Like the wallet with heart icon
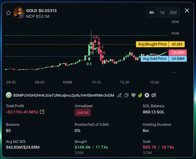Image resolution: width=196 pixels, height=159 pixels. (133, 95)
